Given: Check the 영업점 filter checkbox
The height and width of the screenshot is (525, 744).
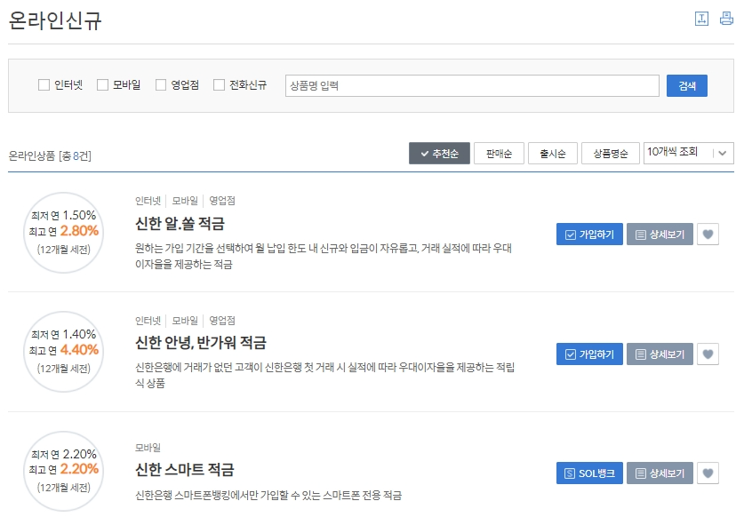Looking at the screenshot, I should point(161,85).
